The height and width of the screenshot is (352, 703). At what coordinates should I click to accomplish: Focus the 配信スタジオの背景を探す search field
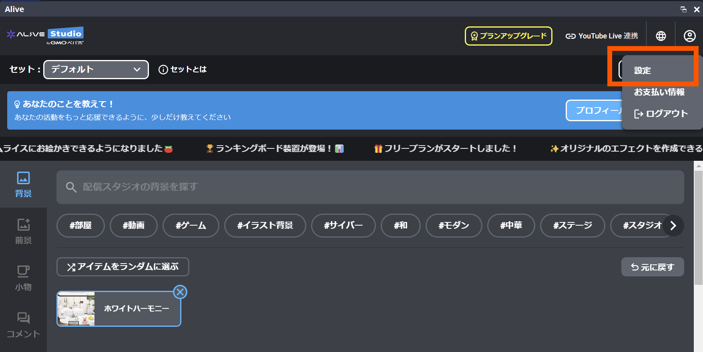point(370,187)
